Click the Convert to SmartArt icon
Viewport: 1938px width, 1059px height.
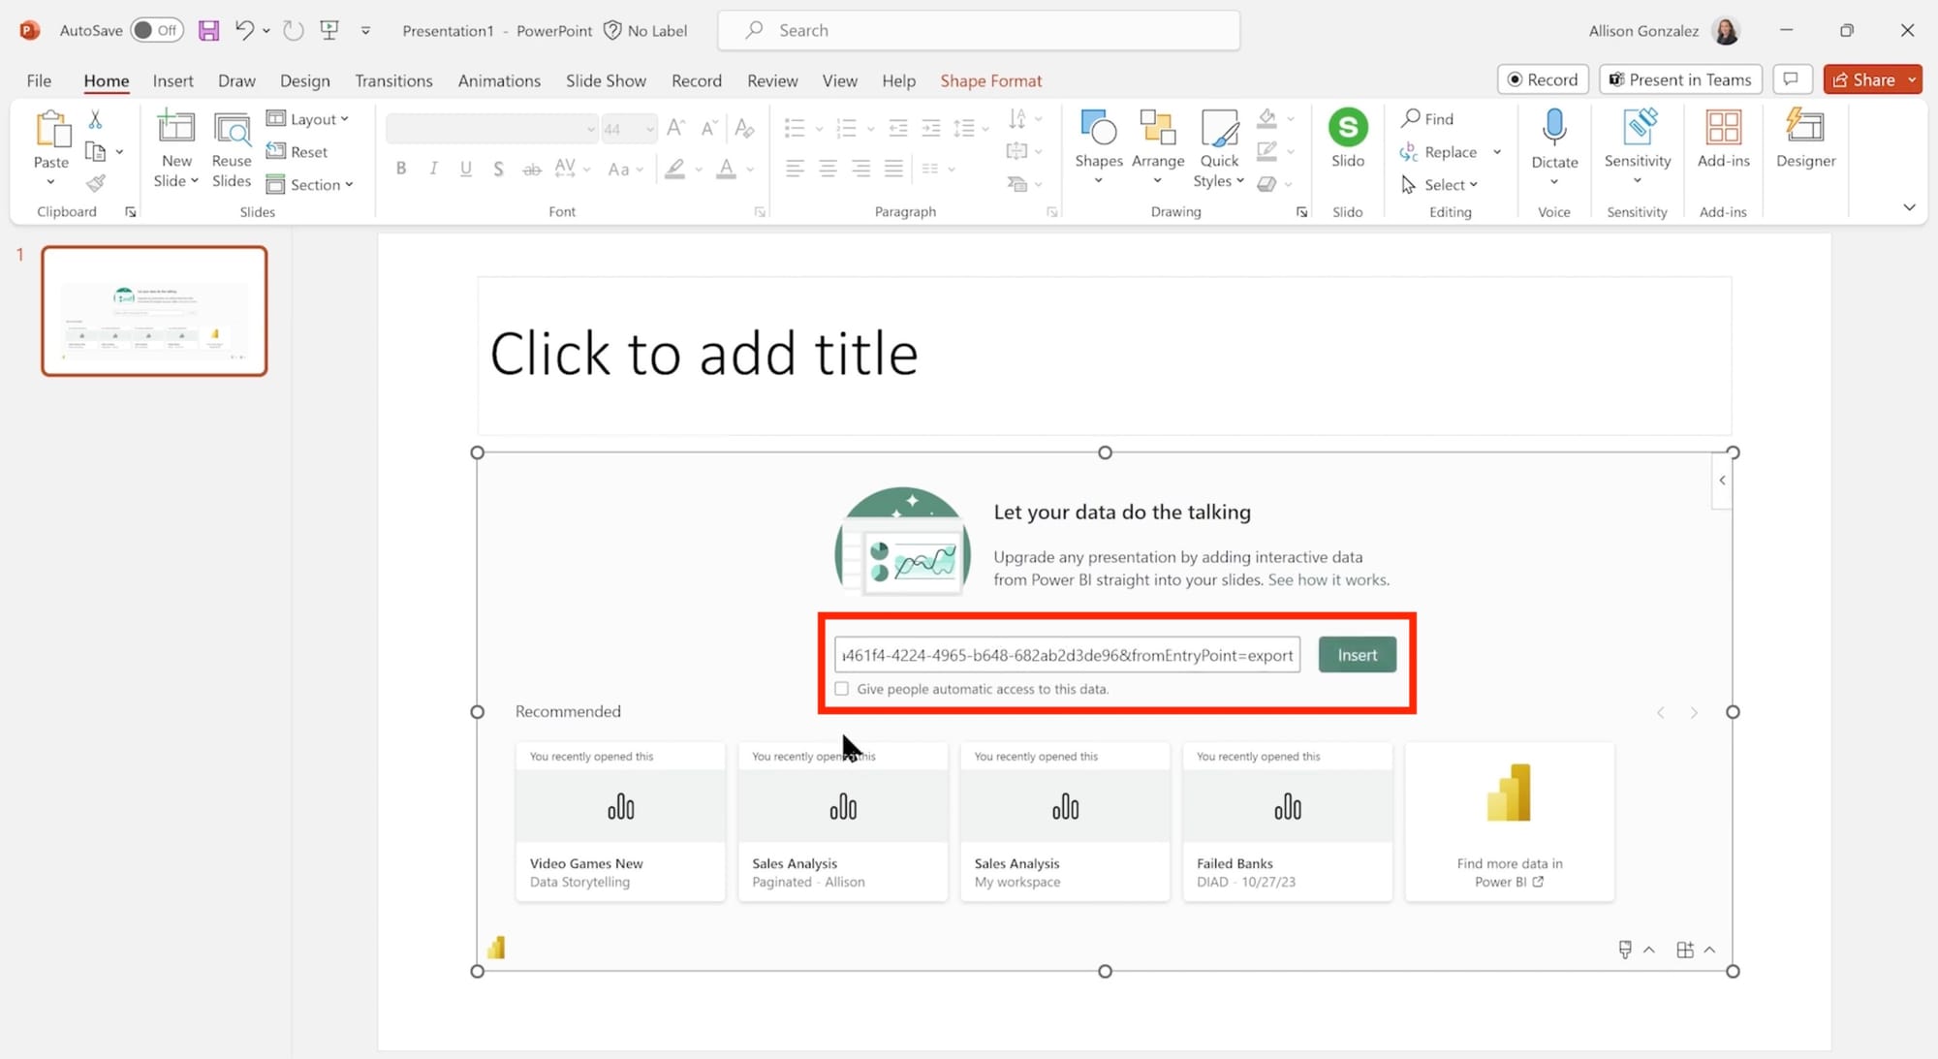[x=1017, y=184]
